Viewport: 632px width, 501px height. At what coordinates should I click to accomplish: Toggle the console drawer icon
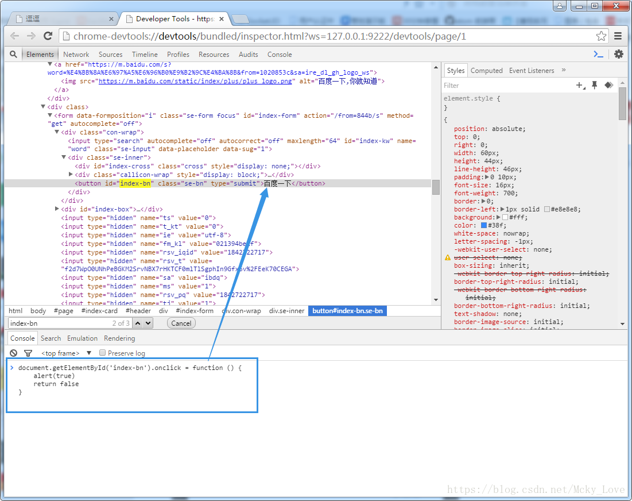[x=599, y=54]
